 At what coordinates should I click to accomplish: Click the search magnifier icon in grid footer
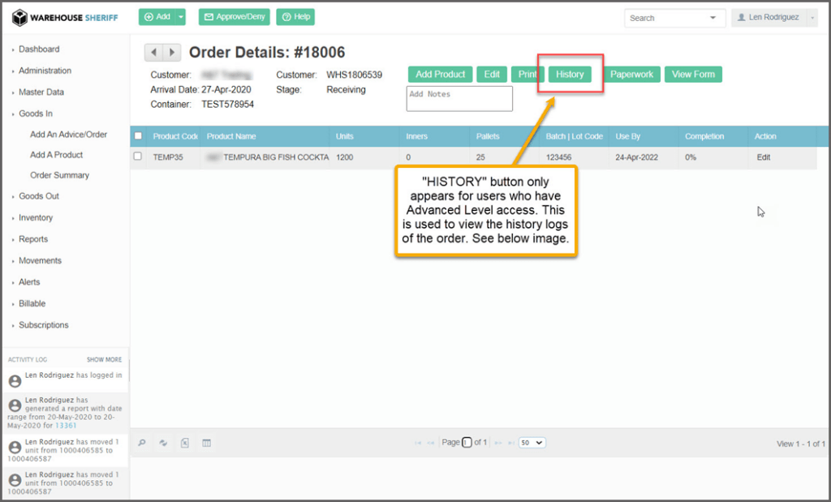tap(142, 443)
